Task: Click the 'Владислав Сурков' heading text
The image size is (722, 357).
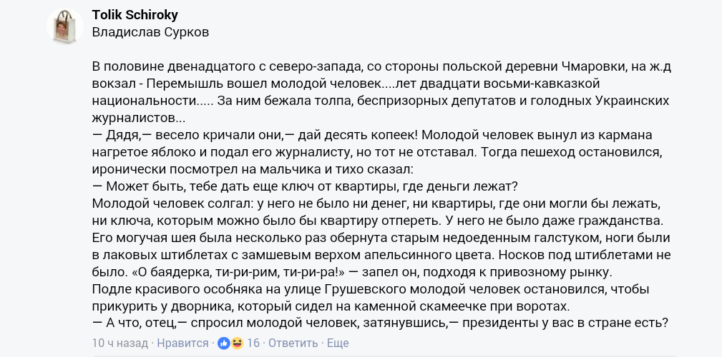Action: [150, 33]
